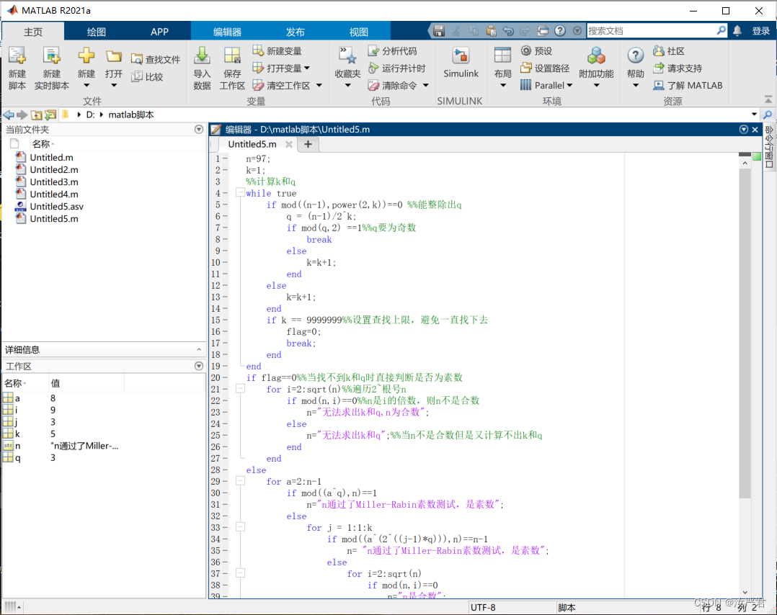Click the save icon in quick access toolbar
Screen dimensions: 777x615
point(439,31)
